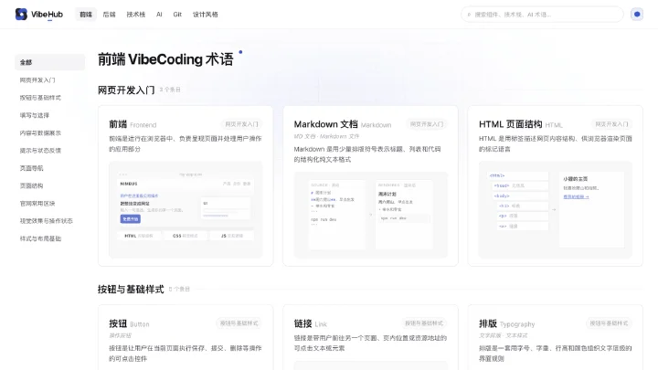
Task: Click the VibeHub logo icon
Action: [21, 15]
